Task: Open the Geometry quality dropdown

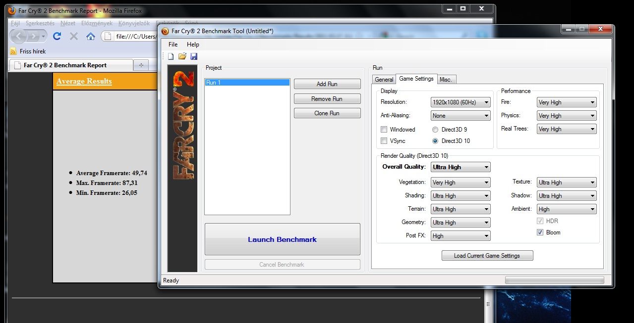Action: [x=461, y=223]
